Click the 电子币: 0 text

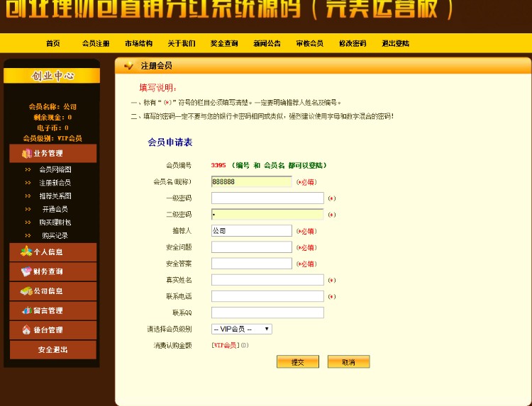pyautogui.click(x=52, y=128)
